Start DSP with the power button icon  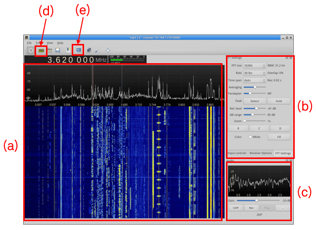tap(31, 50)
